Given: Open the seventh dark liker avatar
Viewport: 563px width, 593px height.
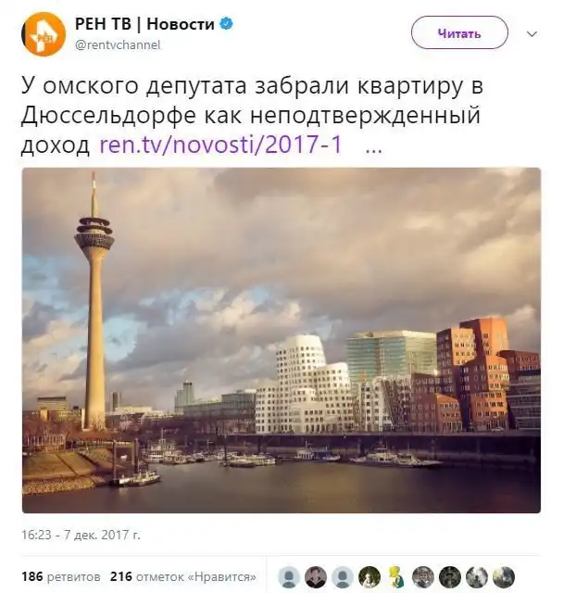Looking at the screenshot, I should coord(450,577).
